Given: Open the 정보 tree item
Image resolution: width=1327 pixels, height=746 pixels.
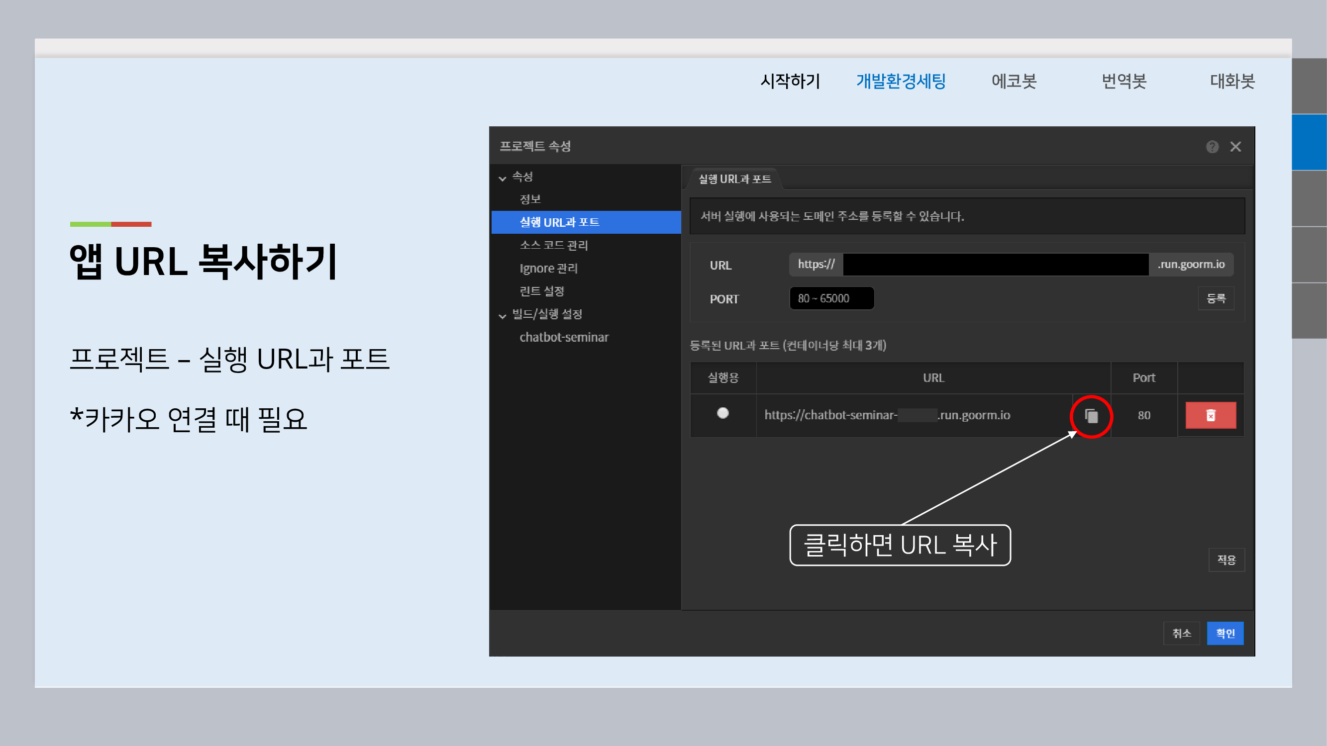Looking at the screenshot, I should tap(530, 199).
